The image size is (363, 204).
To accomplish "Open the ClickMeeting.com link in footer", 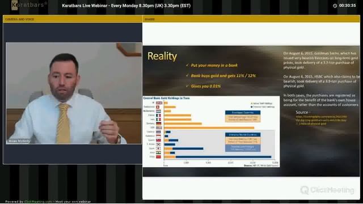I will coord(38,202).
